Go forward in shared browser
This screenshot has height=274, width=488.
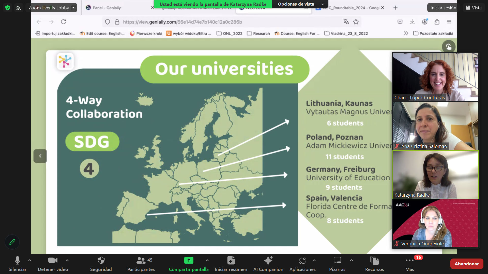click(51, 22)
